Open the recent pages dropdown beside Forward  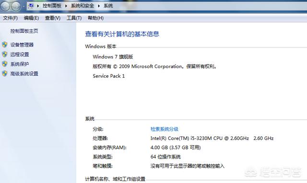click(24, 6)
